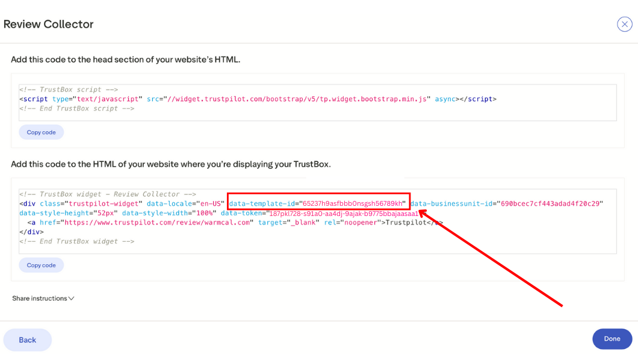Image resolution: width=638 pixels, height=361 pixels.
Task: Click the TrustBox HTML placement instruction text
Action: coord(171,164)
